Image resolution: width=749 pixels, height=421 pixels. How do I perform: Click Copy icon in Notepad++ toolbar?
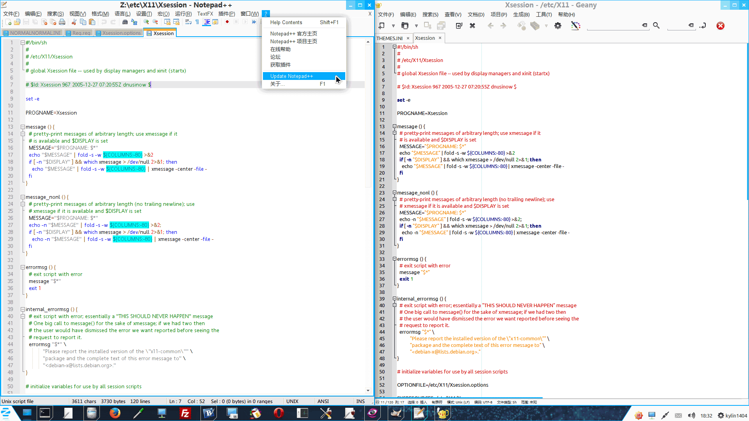point(83,22)
